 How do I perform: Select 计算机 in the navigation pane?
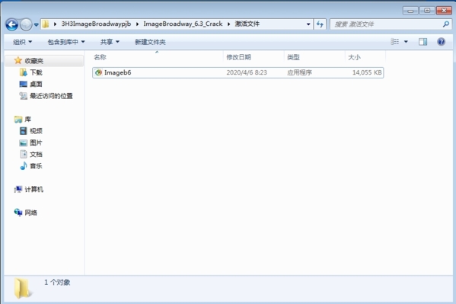click(x=34, y=190)
